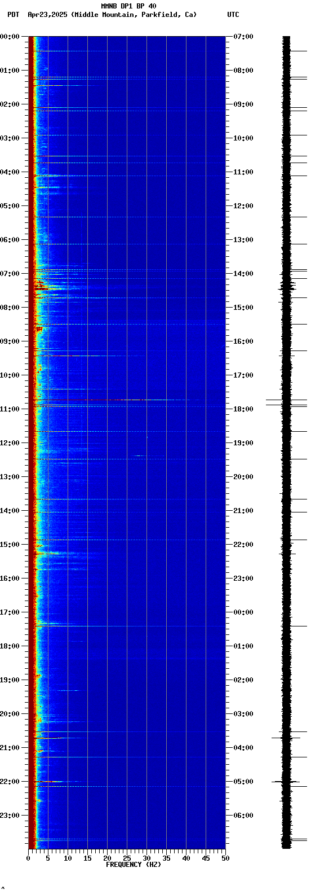Click the UTC time label "18:00"
Viewport: 311px width, 894px height.
tap(243, 409)
